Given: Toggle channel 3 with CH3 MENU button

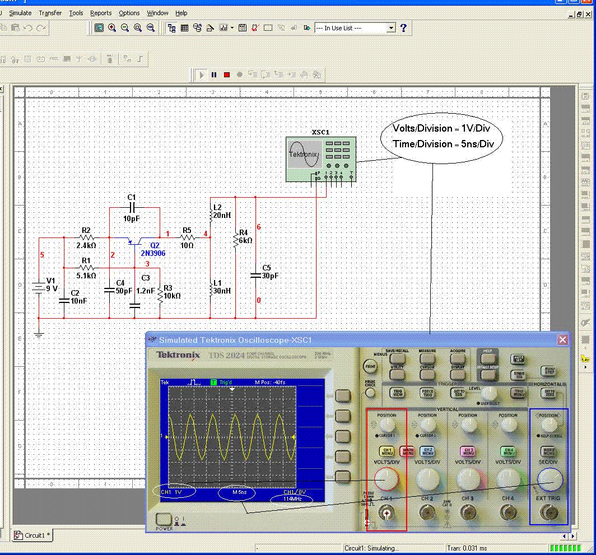Looking at the screenshot, I should point(468,451).
